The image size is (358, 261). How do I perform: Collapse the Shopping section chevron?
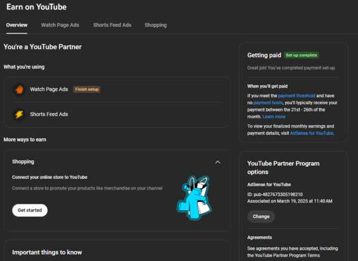pos(218,162)
